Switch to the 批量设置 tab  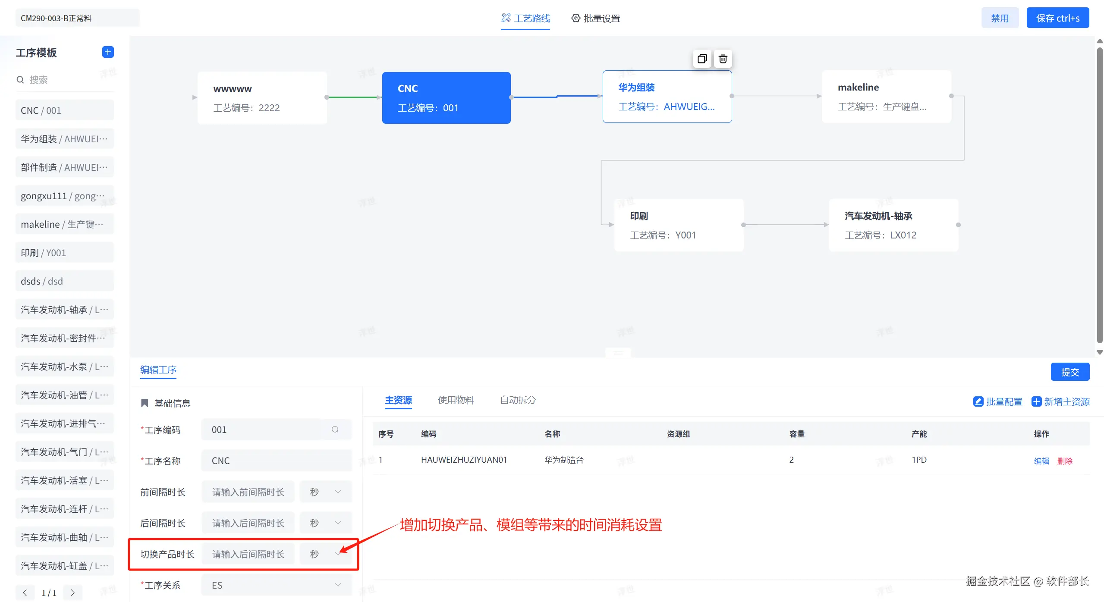(596, 18)
